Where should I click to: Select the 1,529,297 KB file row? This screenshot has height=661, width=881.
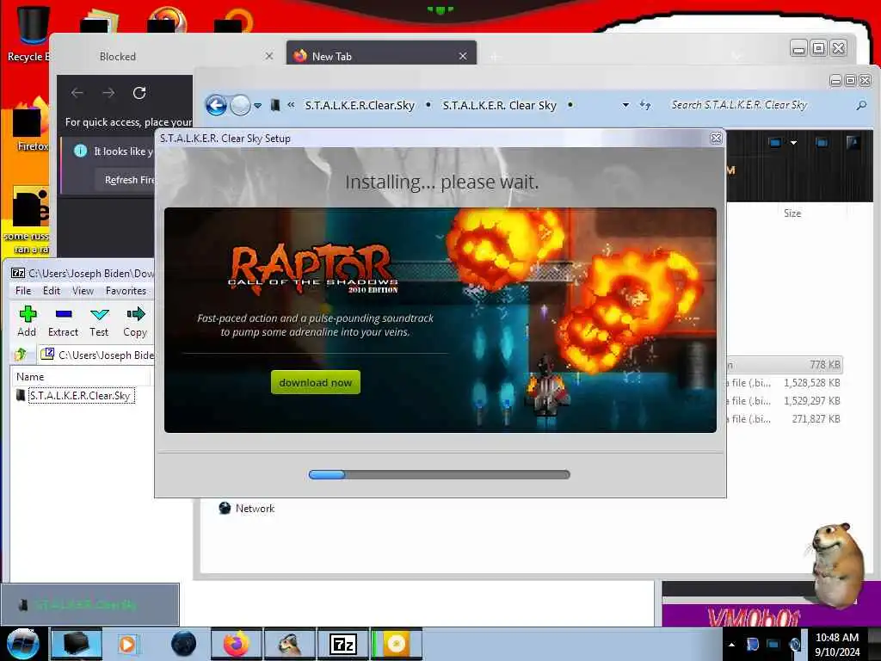pyautogui.click(x=785, y=401)
